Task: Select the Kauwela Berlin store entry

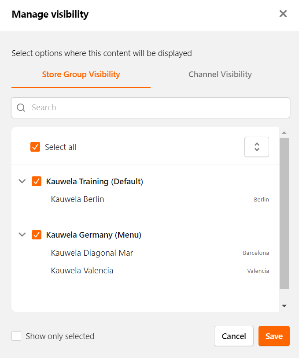Action: click(77, 199)
